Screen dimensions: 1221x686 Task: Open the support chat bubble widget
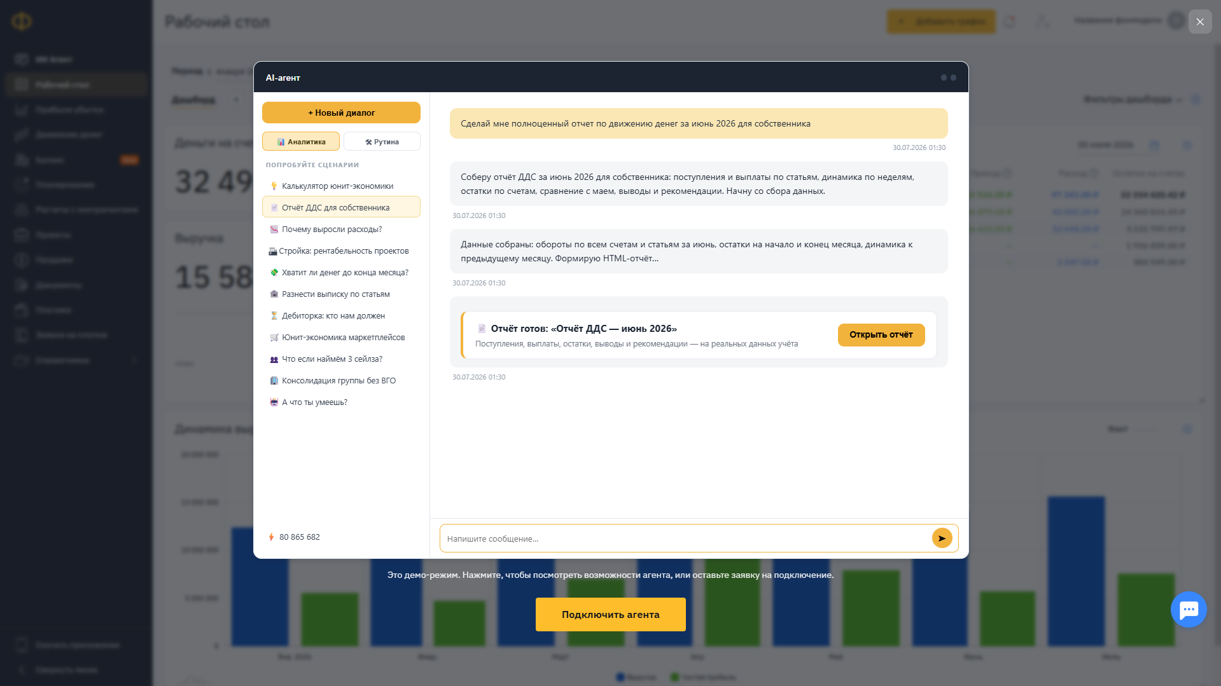tap(1189, 610)
